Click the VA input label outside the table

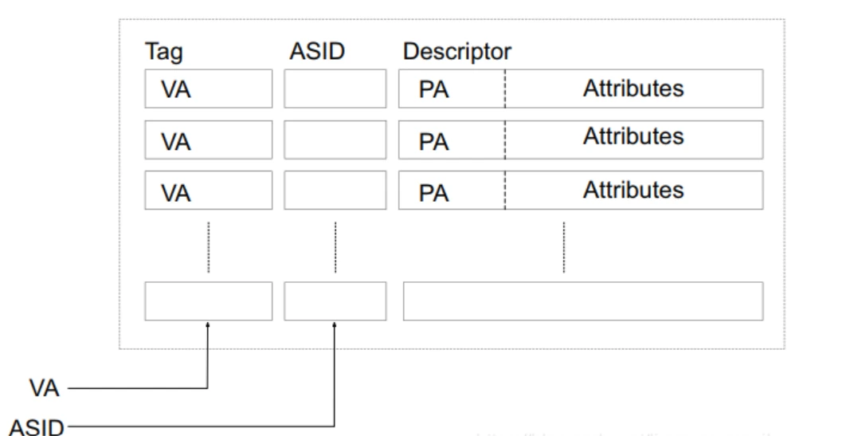click(x=45, y=389)
